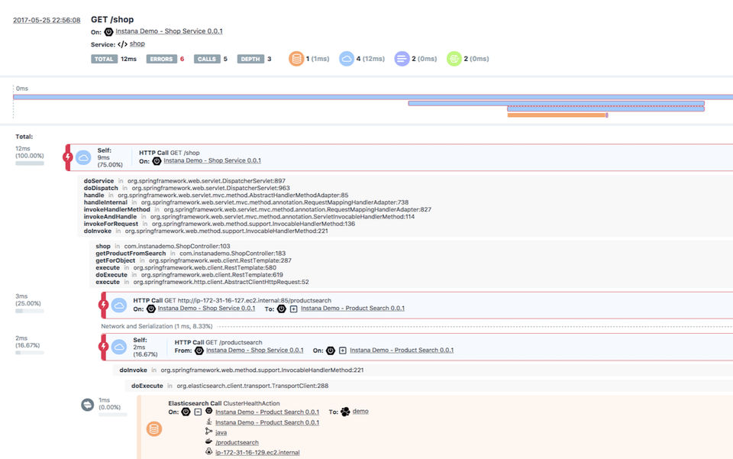This screenshot has height=459, width=733.
Task: Click the ERRORS badge with count 6
Action: point(161,59)
